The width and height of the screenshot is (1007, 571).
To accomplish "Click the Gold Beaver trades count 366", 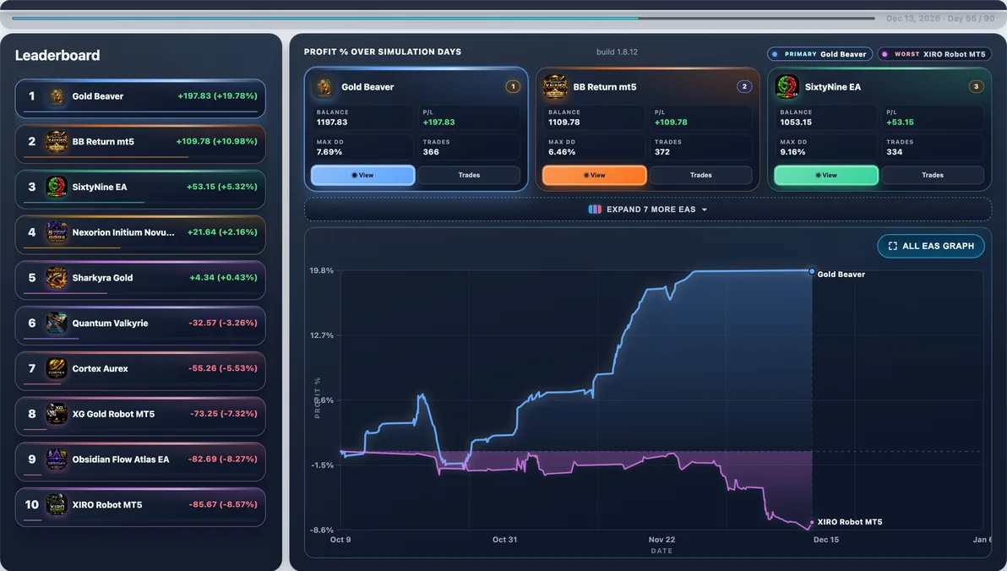I will coord(431,152).
